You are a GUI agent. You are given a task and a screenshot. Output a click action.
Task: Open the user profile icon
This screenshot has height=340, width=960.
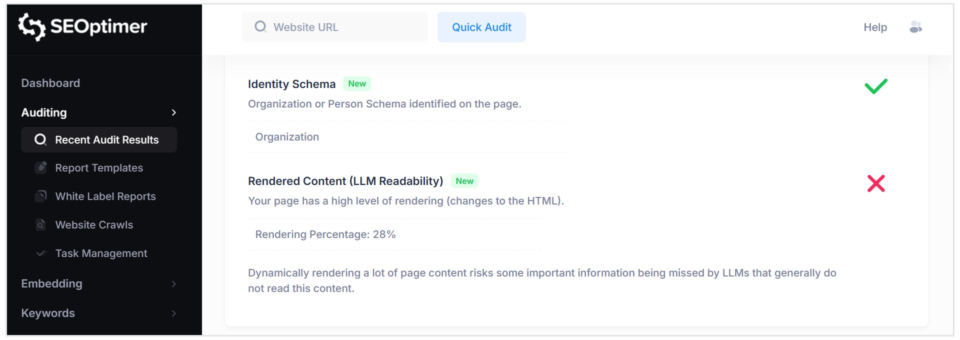916,27
